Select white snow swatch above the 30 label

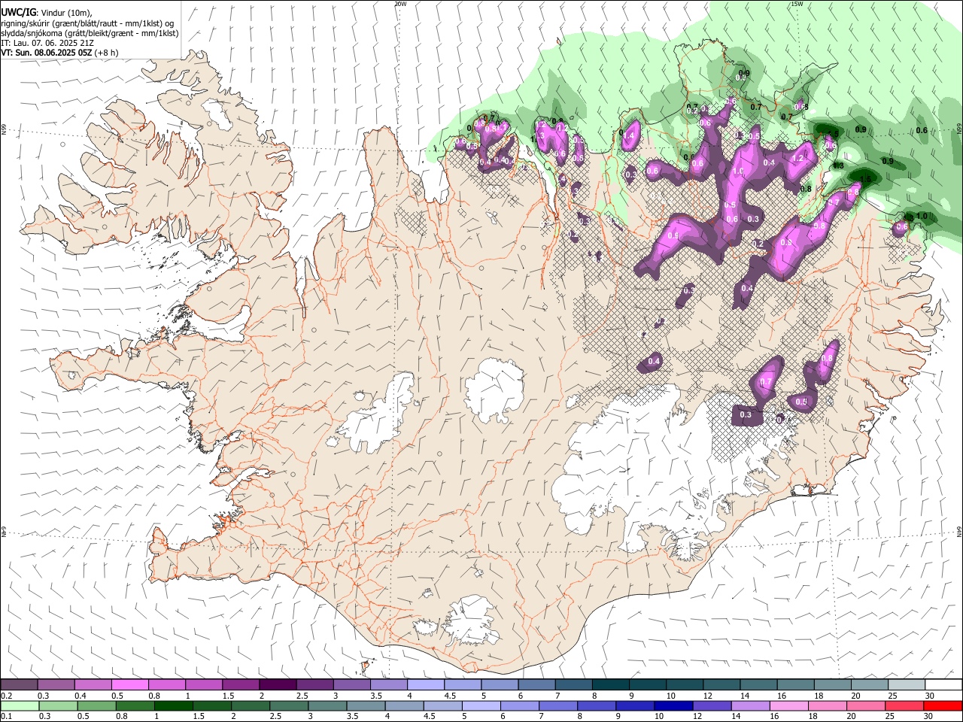click(942, 685)
